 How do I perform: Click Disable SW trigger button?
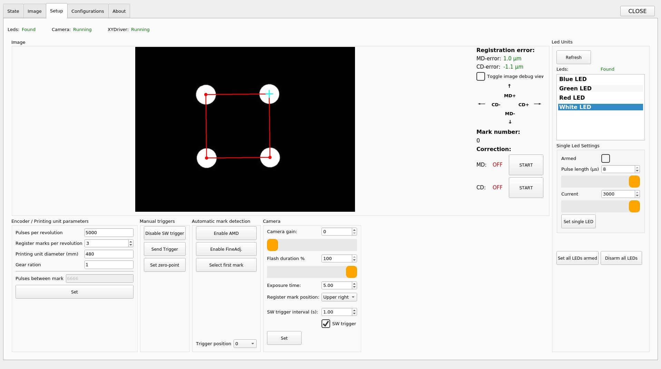[165, 233]
